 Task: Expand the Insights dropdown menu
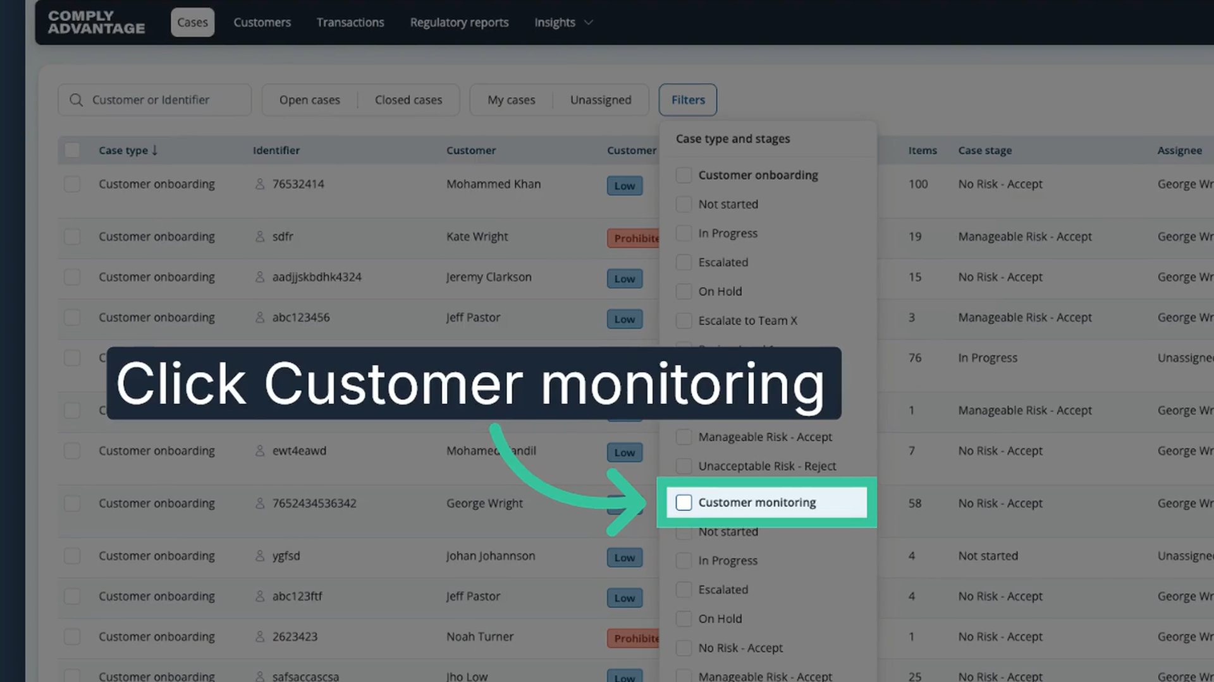[x=563, y=22]
